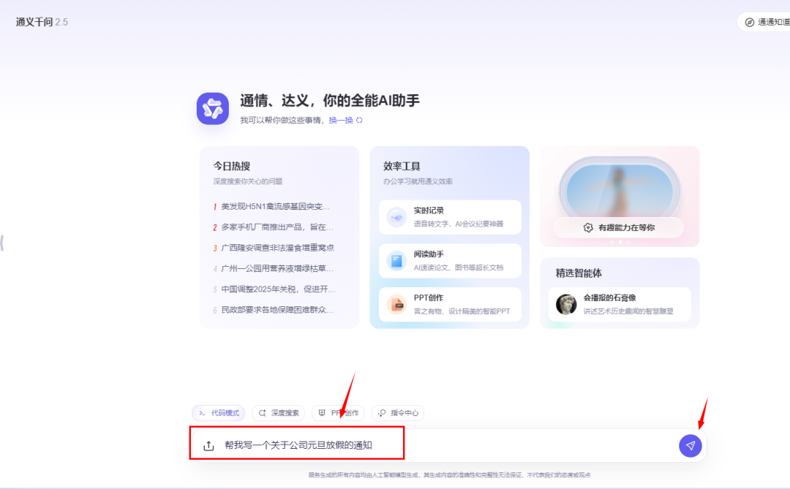Viewport: 790px width, 489px height.
Task: Click the compass icon beside 通通知道
Action: point(749,22)
